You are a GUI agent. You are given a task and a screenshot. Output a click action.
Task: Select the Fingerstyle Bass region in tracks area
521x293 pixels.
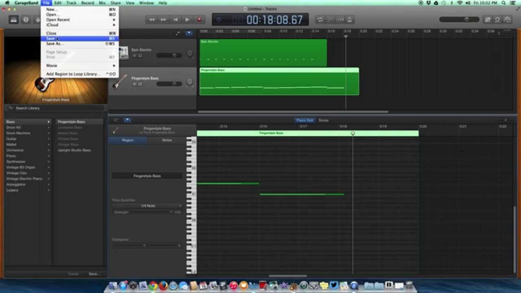(x=279, y=81)
